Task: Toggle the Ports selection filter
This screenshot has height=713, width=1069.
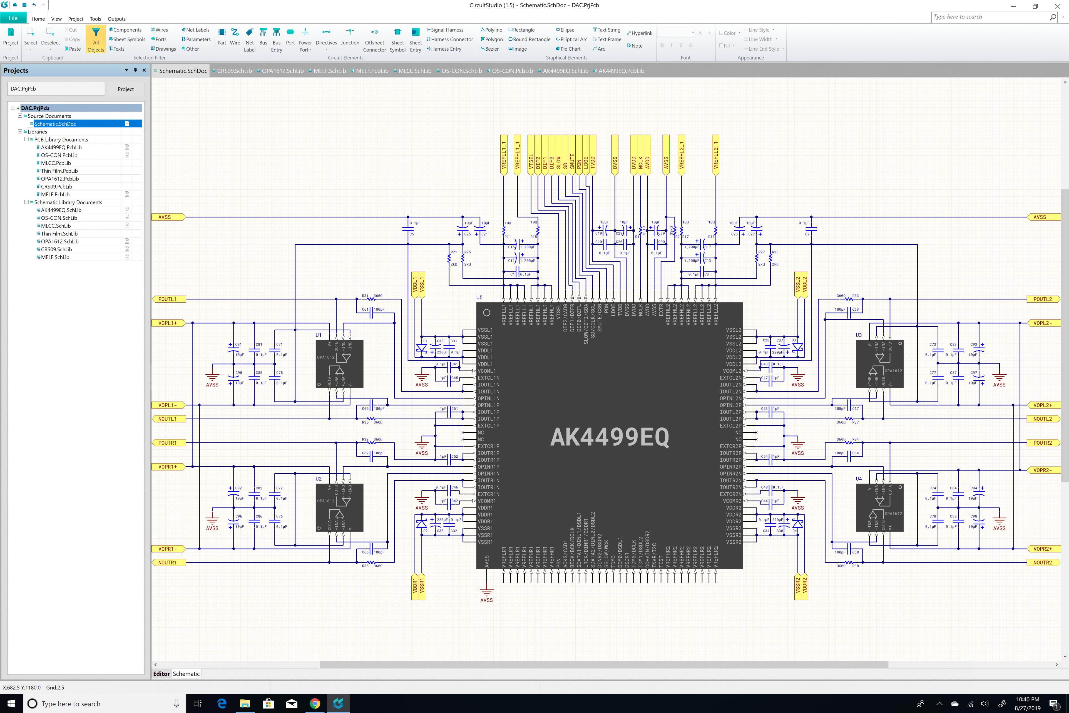Action: click(x=159, y=39)
